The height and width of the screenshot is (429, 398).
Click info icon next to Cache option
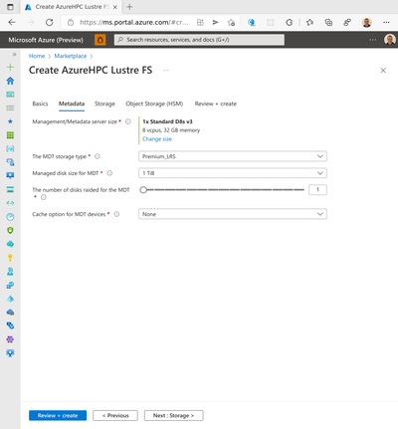tap(116, 214)
